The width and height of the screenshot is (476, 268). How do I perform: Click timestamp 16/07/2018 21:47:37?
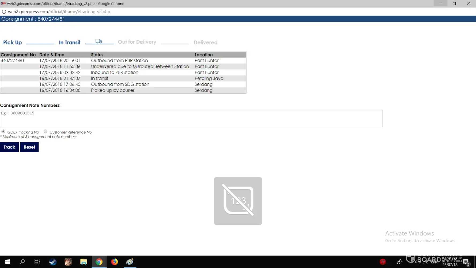click(60, 78)
